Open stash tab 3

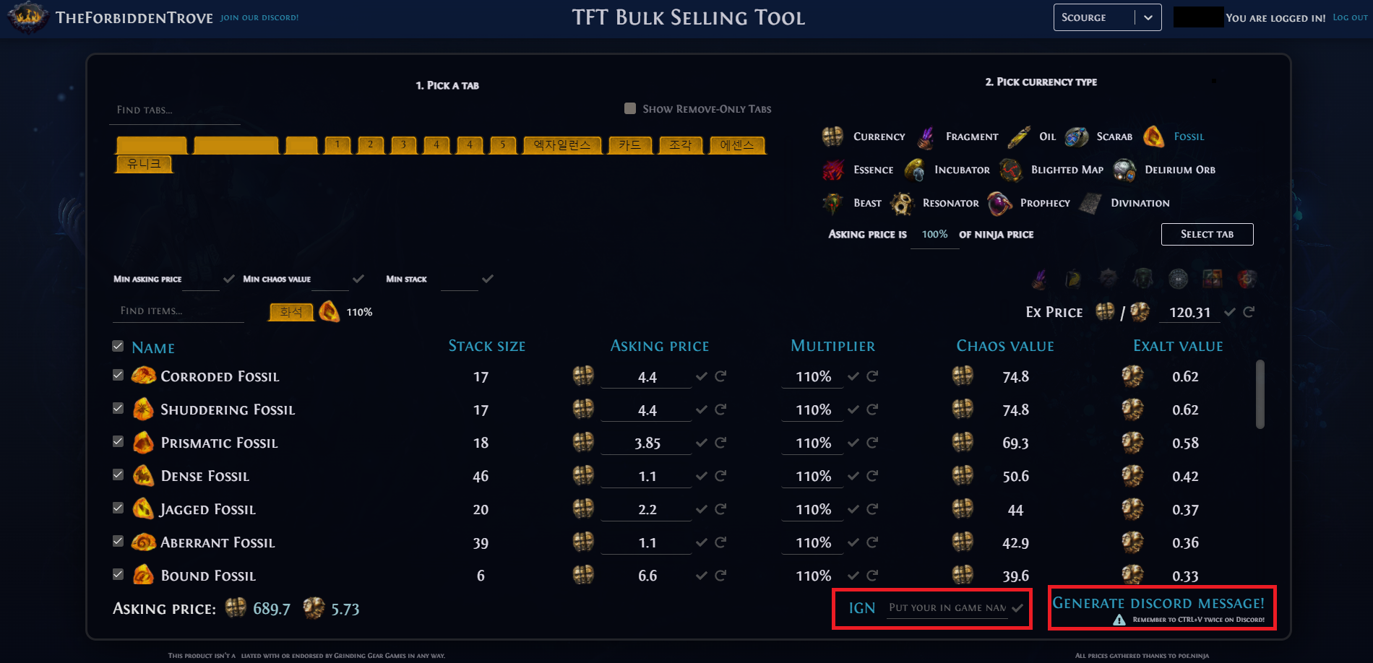[x=404, y=145]
